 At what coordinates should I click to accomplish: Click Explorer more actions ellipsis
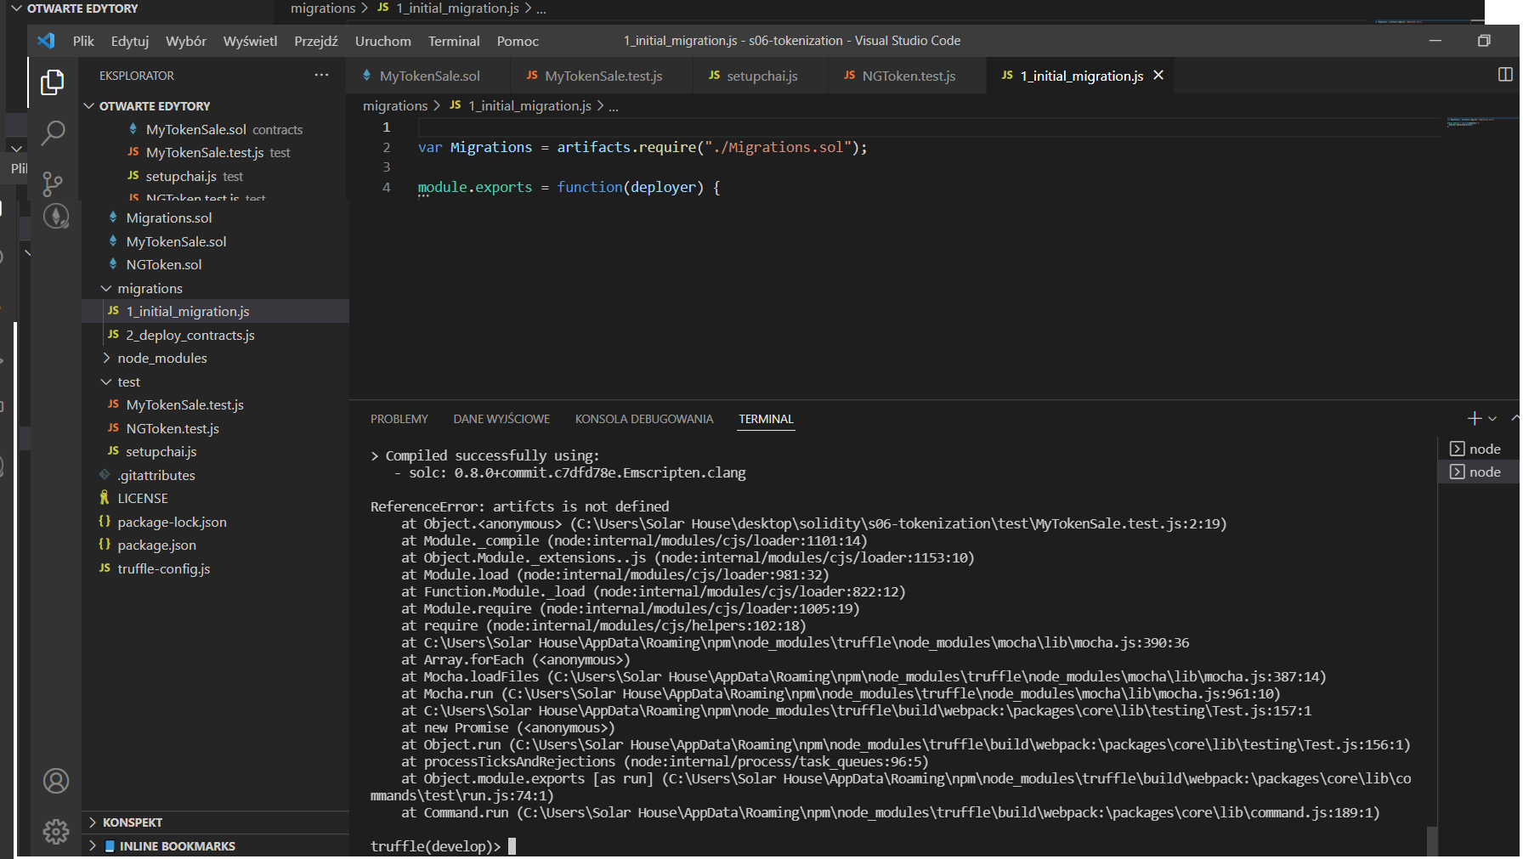[321, 75]
